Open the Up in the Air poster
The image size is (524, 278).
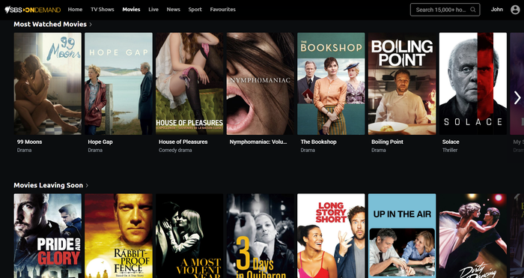click(x=402, y=236)
